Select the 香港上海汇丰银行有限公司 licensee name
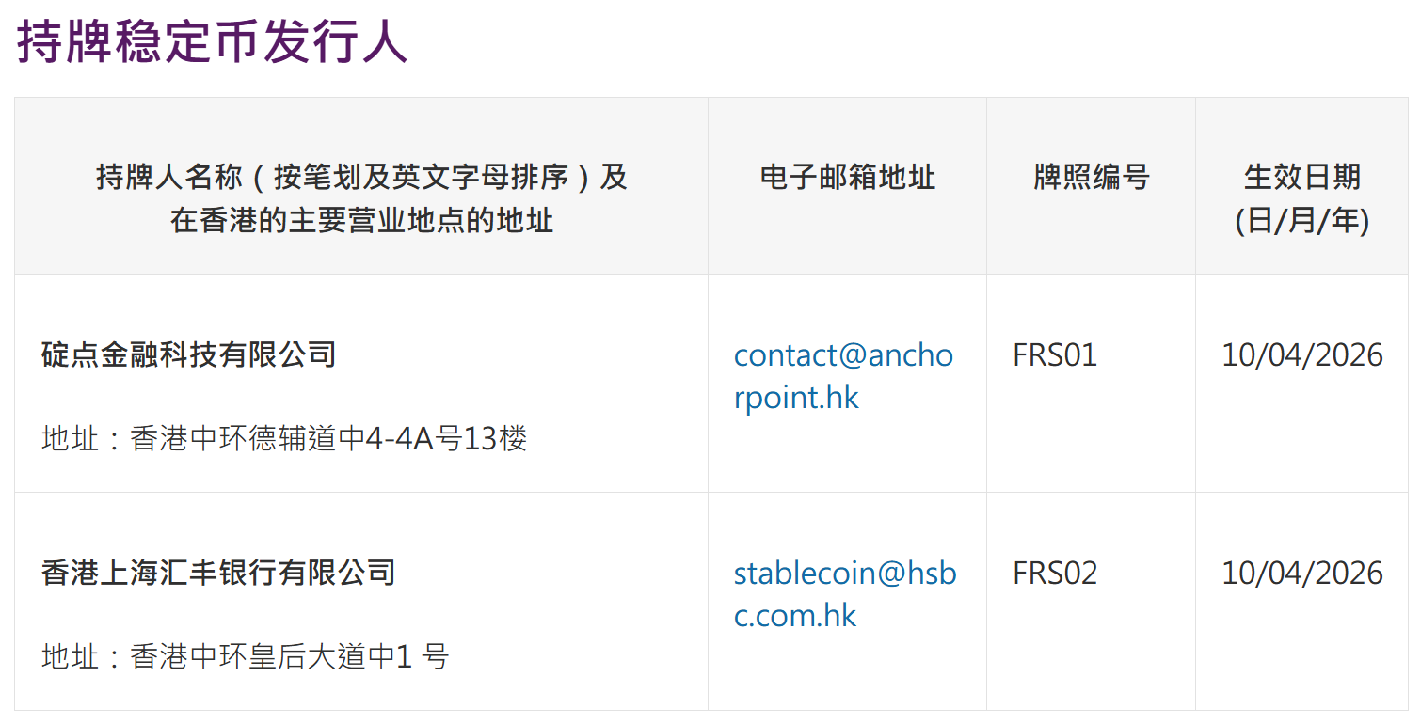Screen dimensions: 1421x724 [218, 573]
